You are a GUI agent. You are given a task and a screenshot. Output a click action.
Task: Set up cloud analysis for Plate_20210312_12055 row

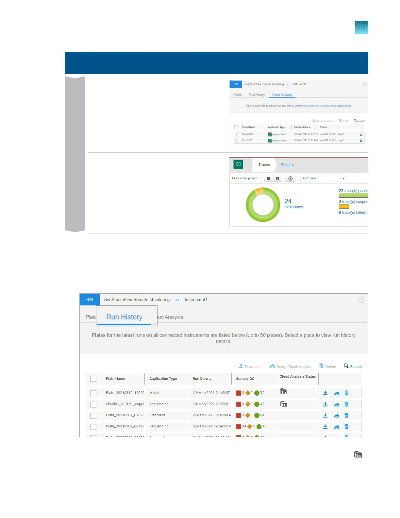point(337,393)
